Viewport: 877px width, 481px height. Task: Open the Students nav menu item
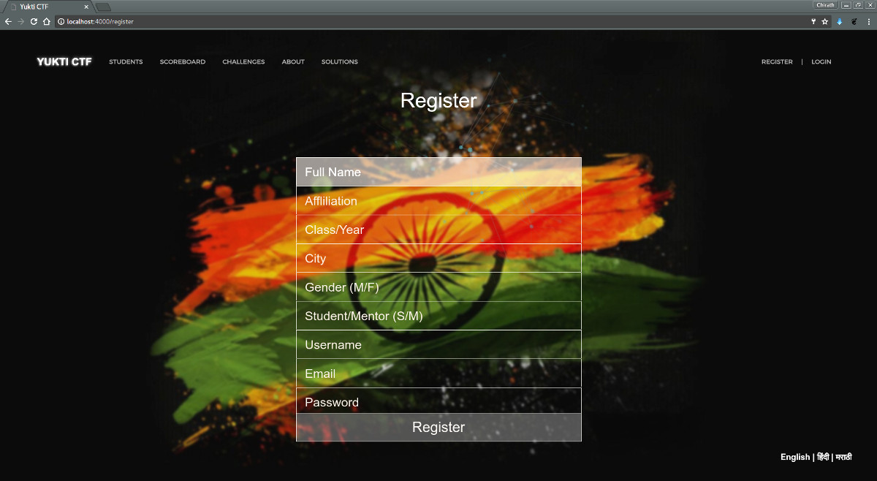click(x=126, y=62)
